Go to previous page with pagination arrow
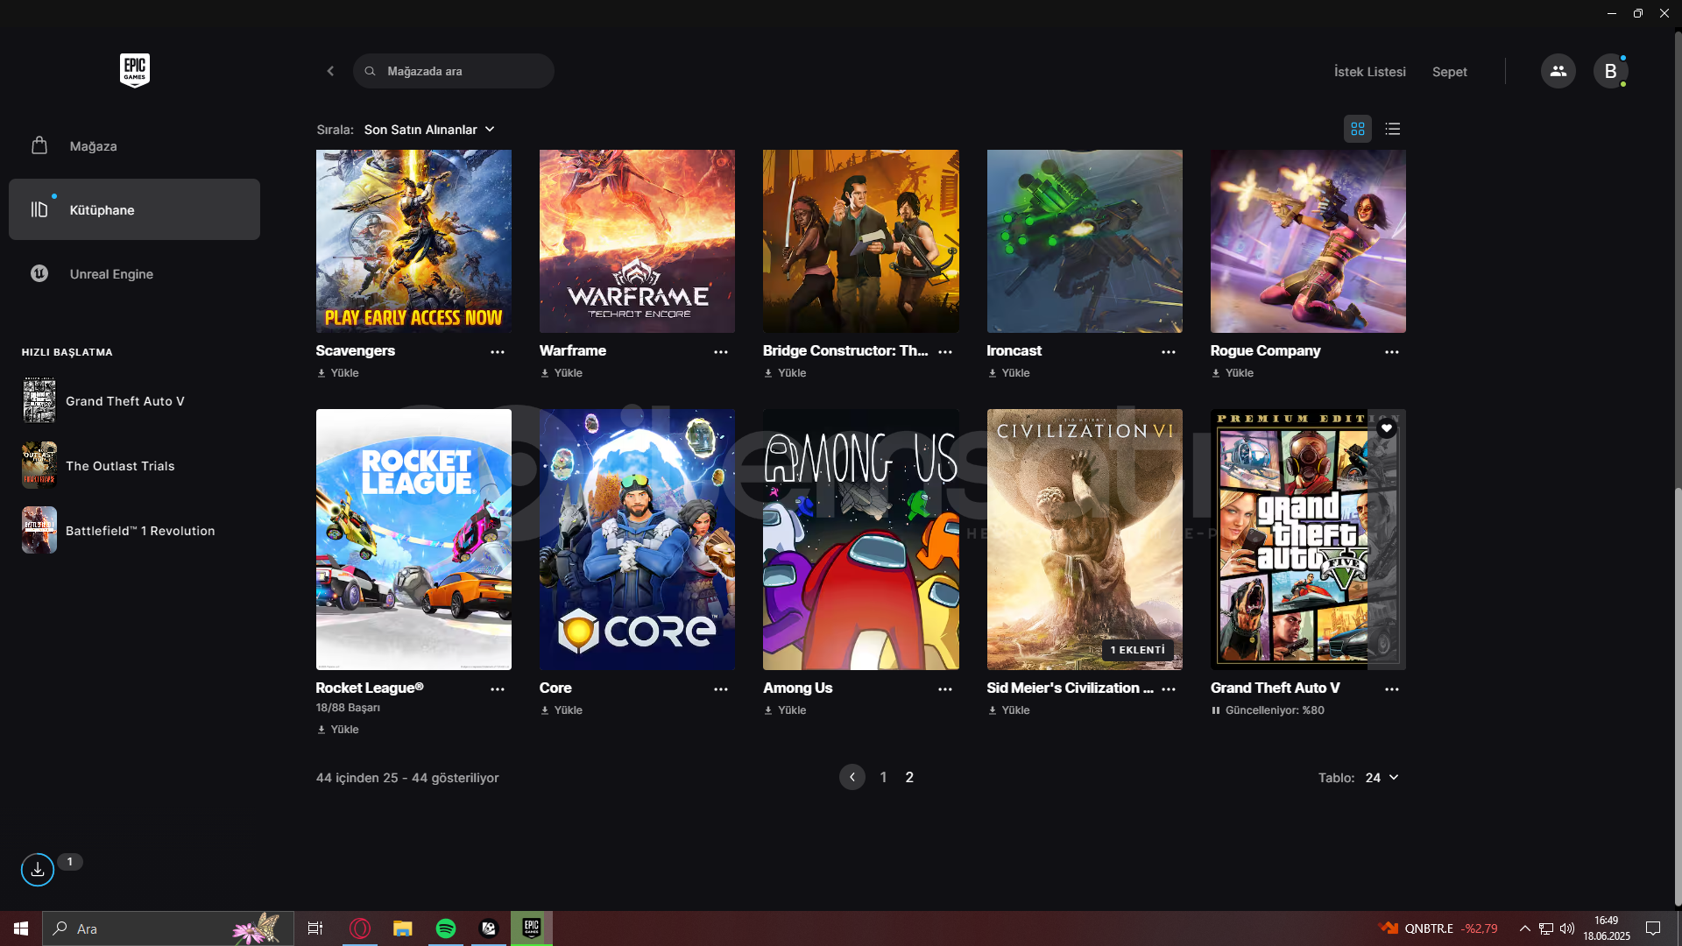Image resolution: width=1682 pixels, height=946 pixels. point(852,777)
